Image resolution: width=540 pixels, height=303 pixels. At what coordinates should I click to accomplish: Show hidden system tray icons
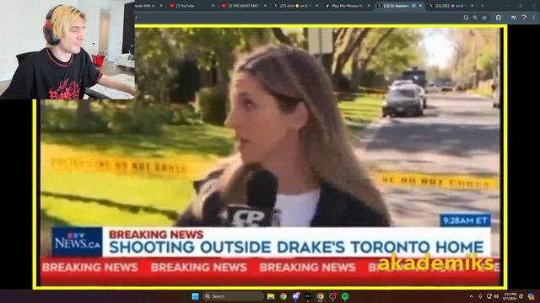point(471,296)
